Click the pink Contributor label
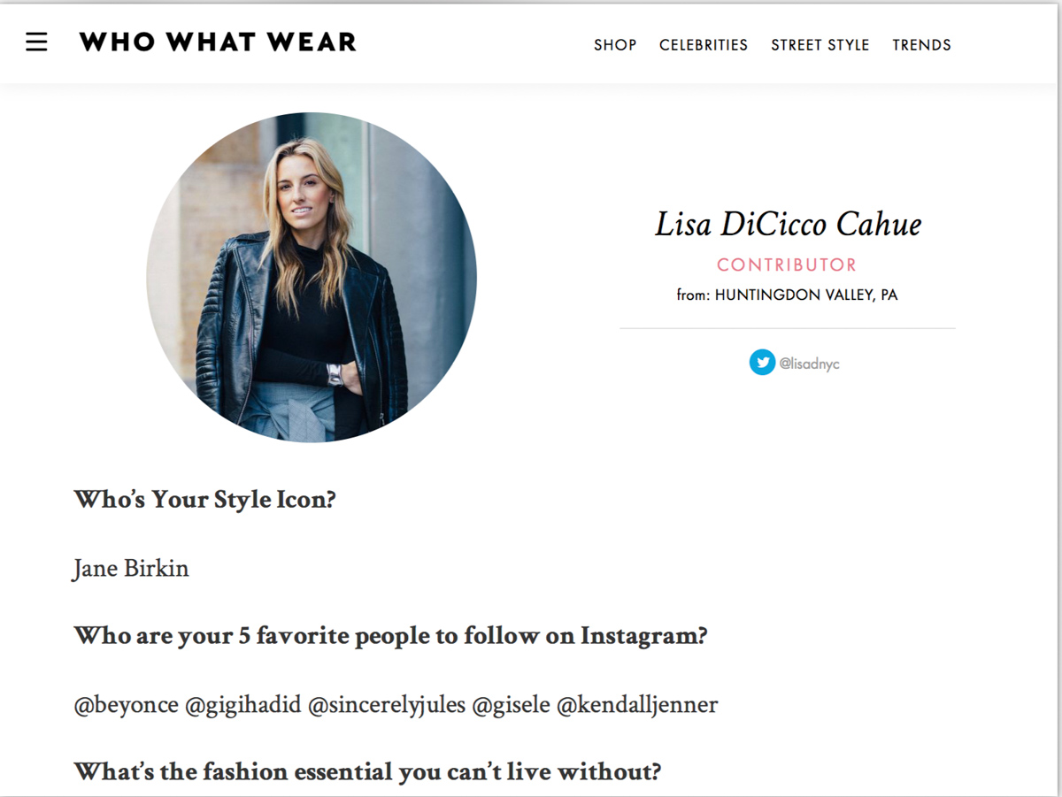Screen dimensions: 1062x797 [x=787, y=264]
